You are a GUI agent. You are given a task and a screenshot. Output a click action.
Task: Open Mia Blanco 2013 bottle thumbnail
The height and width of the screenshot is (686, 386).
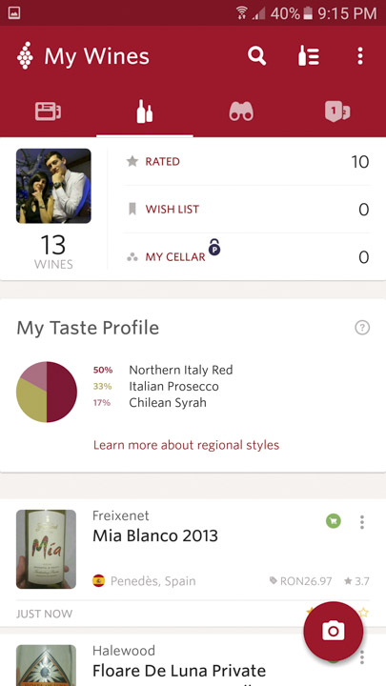click(46, 549)
